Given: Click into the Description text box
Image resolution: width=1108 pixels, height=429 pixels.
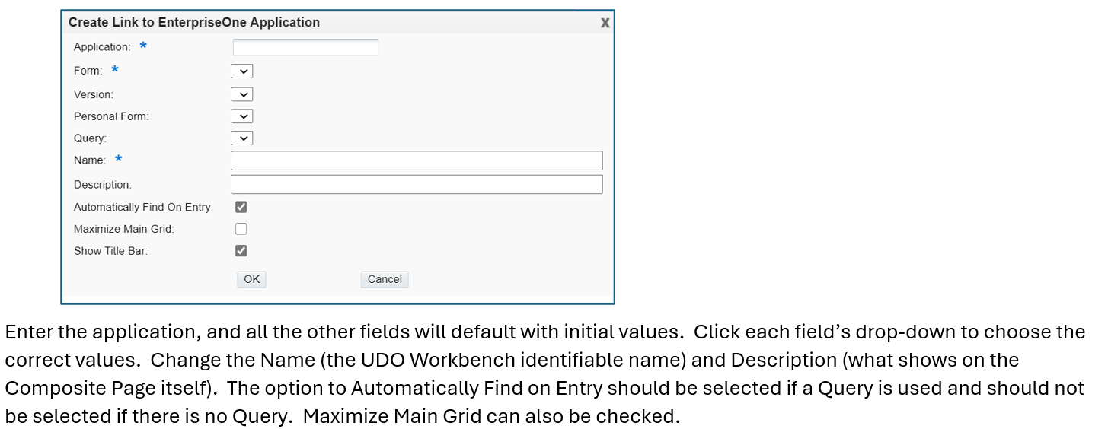Looking at the screenshot, I should point(417,185).
